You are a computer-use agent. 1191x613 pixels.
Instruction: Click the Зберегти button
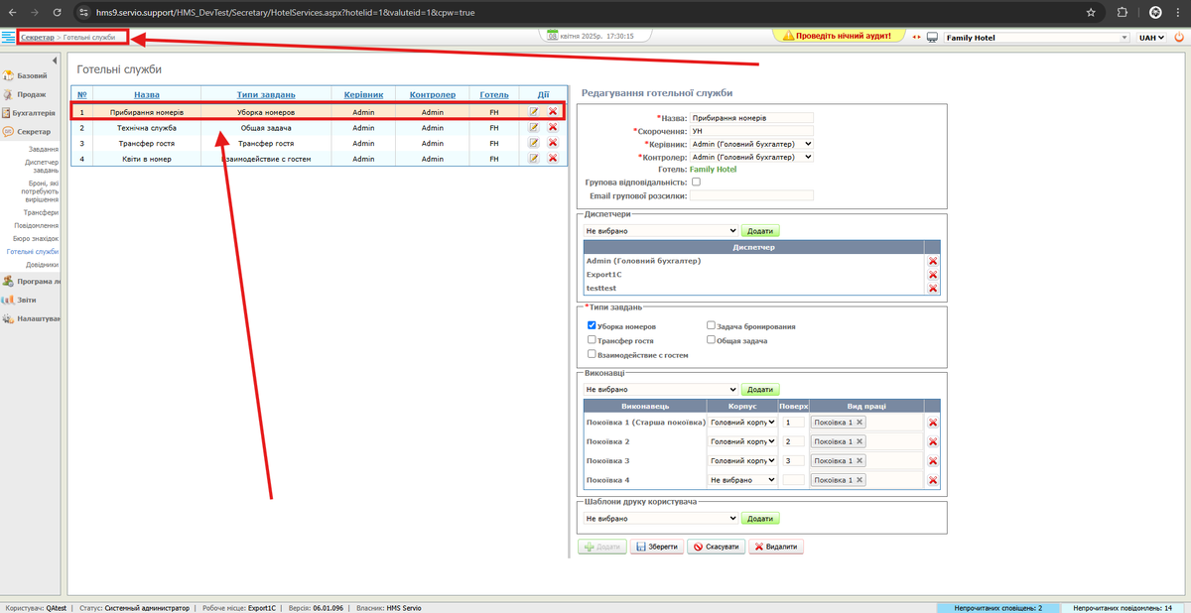click(x=656, y=547)
